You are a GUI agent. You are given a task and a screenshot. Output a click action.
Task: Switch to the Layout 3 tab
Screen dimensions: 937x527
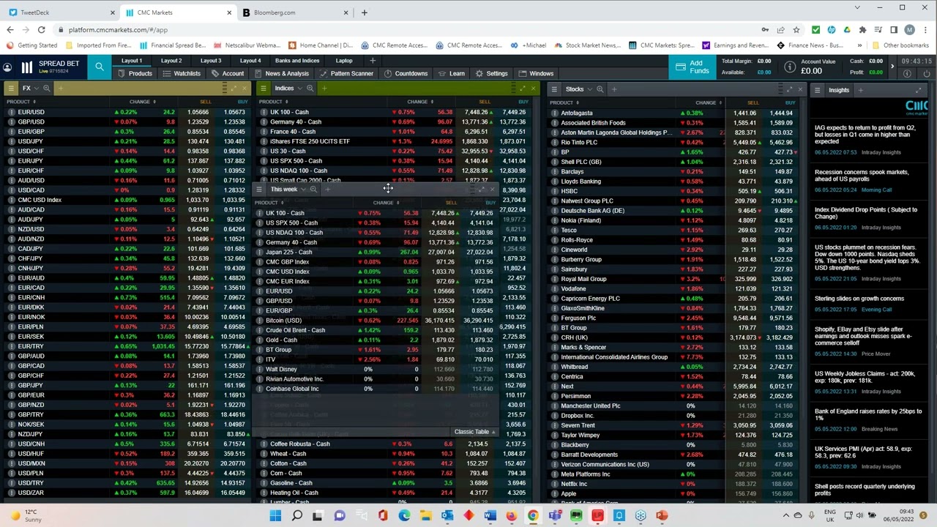(211, 61)
